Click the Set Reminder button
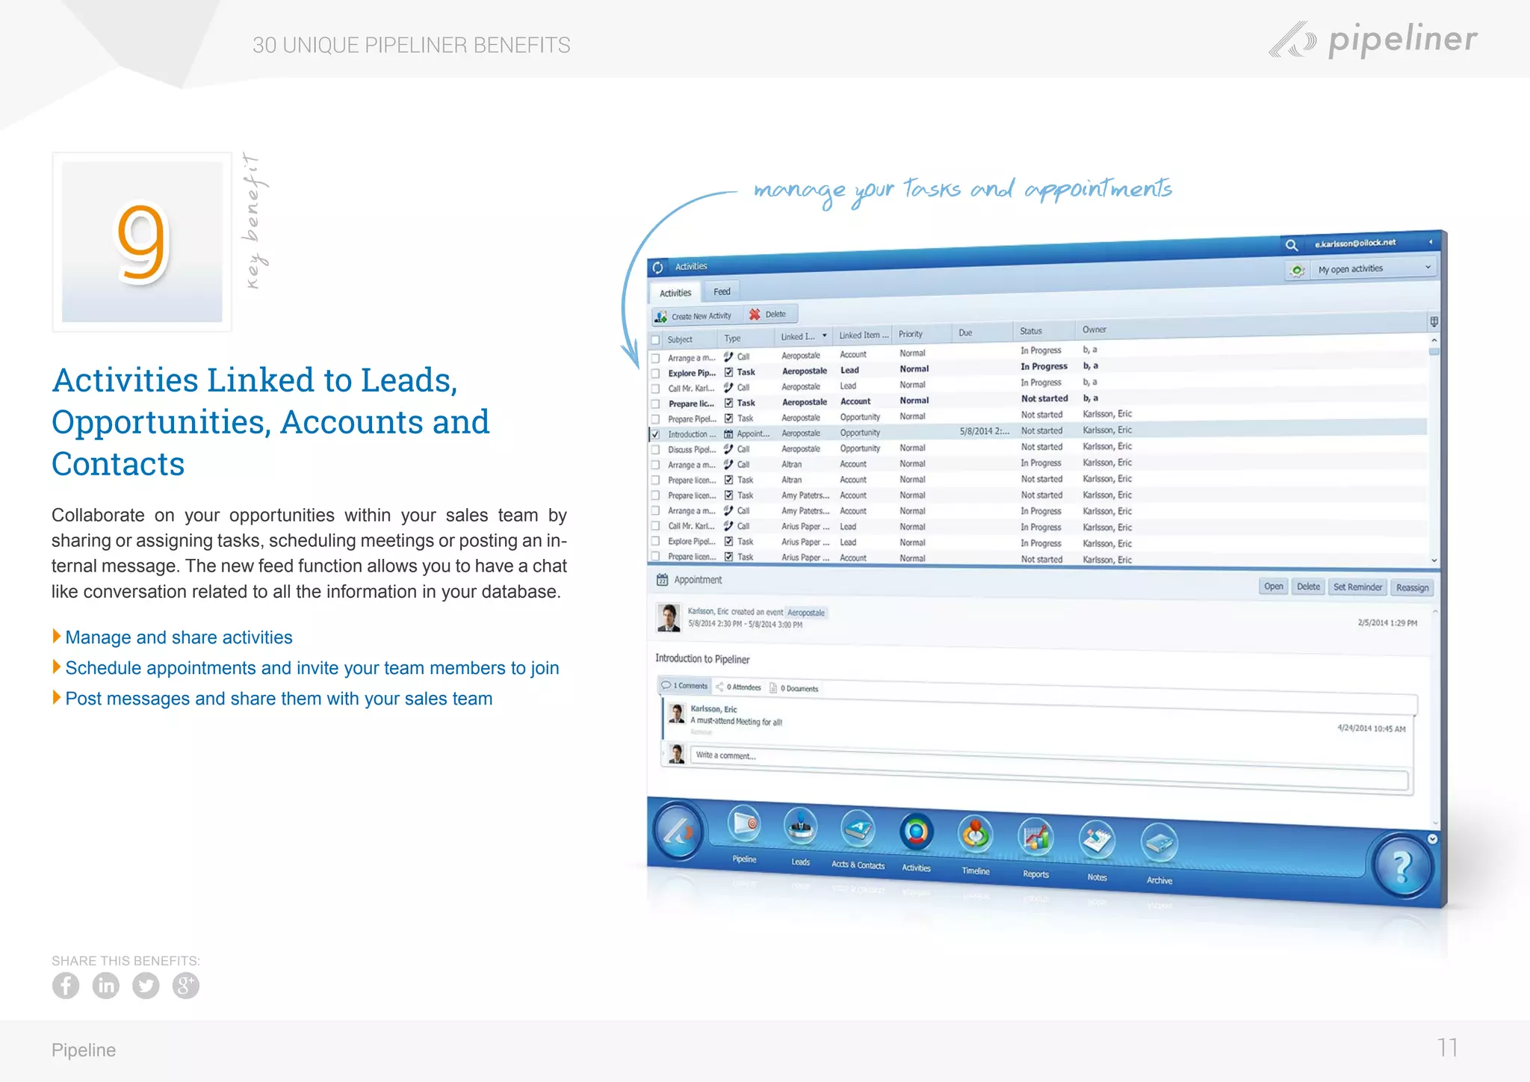Image resolution: width=1530 pixels, height=1082 pixels. click(x=1357, y=587)
